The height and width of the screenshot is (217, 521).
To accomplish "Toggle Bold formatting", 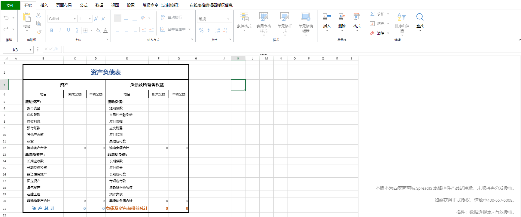I will click(x=52, y=30).
